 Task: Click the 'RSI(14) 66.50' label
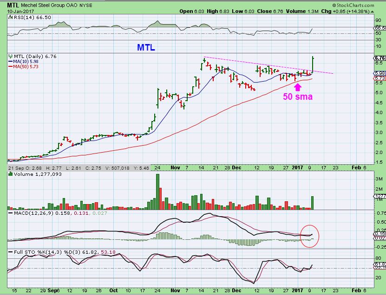click(x=32, y=18)
